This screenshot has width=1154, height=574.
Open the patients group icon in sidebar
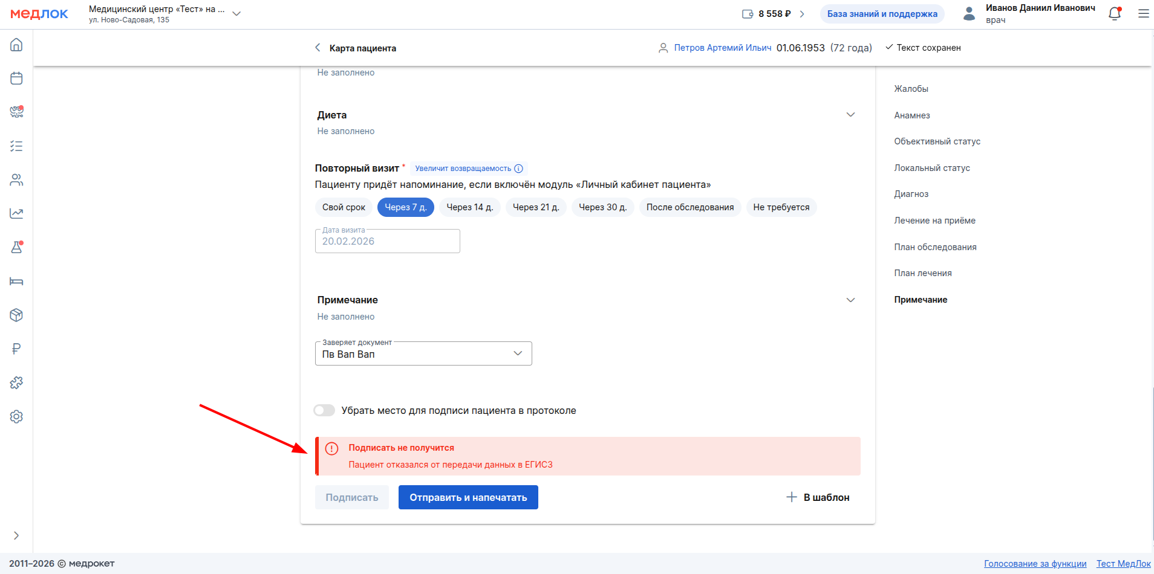coord(16,180)
